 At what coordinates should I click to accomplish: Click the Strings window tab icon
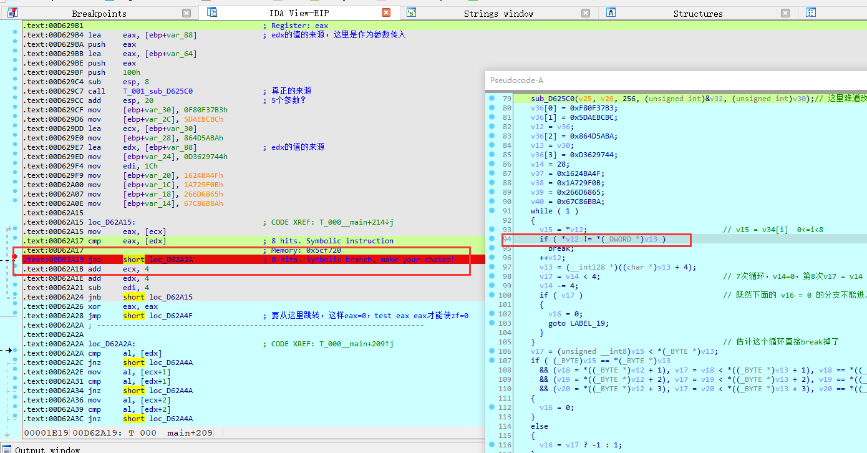[412, 12]
